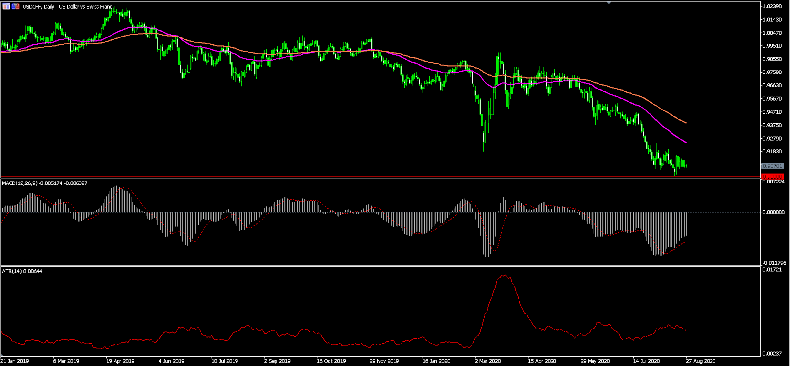Click the 14 Jul 2020 date label
790x366 pixels.
[x=647, y=361]
